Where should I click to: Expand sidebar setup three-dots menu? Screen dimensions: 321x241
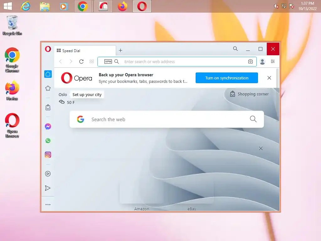[48, 205]
